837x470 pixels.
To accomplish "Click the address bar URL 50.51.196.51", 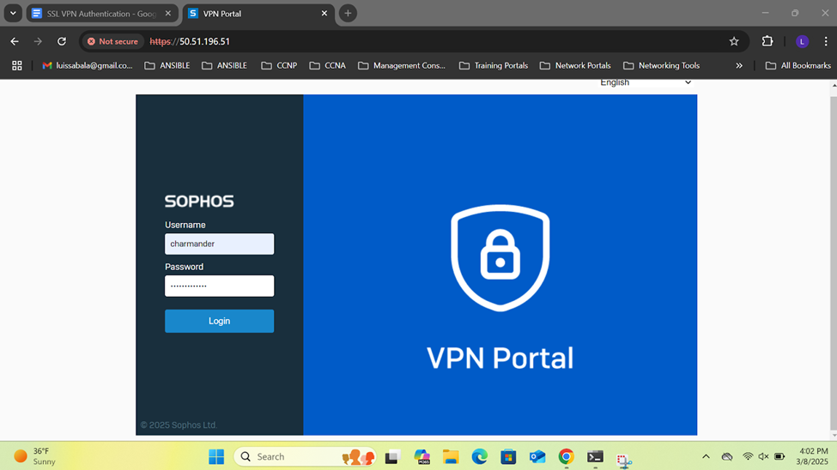I will (x=204, y=42).
